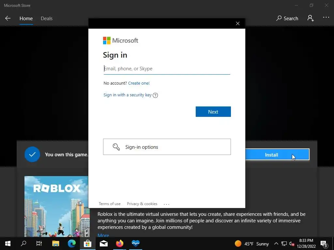This screenshot has height=250, width=334.
Task: Expand the Roblox description with More
Action: coord(103,235)
